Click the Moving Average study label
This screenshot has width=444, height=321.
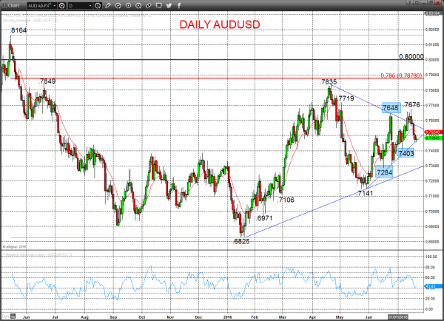[x=30, y=21]
